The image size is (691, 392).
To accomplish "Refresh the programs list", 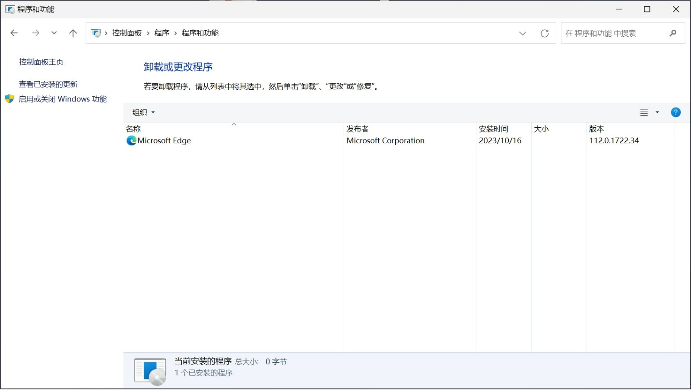I will (x=545, y=33).
